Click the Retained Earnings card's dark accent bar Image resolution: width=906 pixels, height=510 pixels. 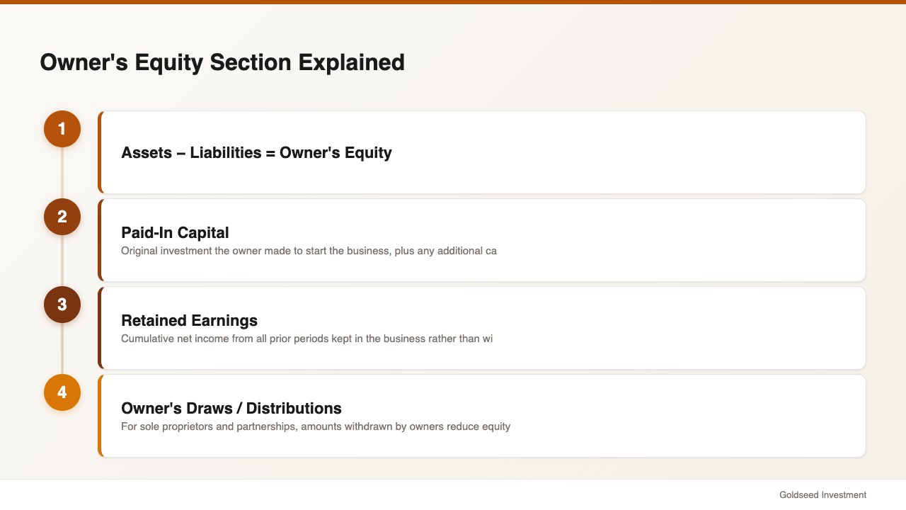point(100,328)
